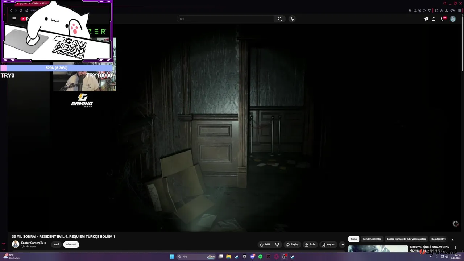The width and height of the screenshot is (464, 261).
Task: Open the YouTube hamburger guide menu
Action: [x=14, y=19]
